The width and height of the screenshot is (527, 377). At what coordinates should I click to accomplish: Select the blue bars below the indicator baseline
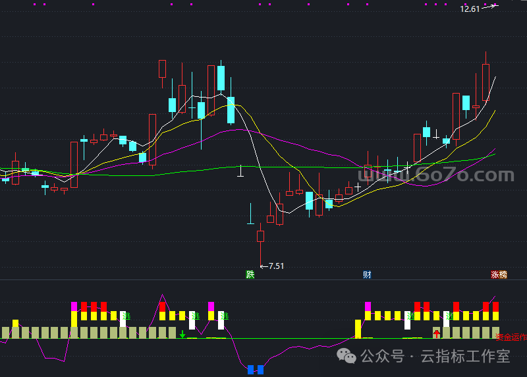pyautogui.click(x=256, y=369)
